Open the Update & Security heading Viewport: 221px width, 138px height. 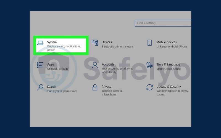coord(169,87)
